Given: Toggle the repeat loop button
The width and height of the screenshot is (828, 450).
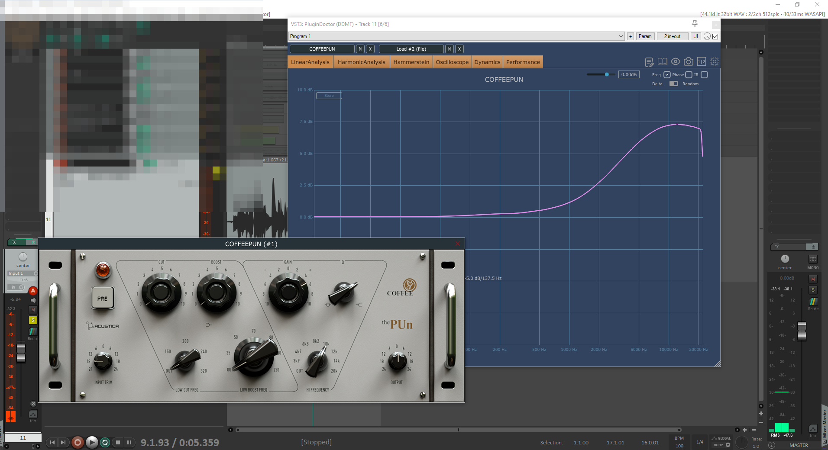Looking at the screenshot, I should 105,442.
